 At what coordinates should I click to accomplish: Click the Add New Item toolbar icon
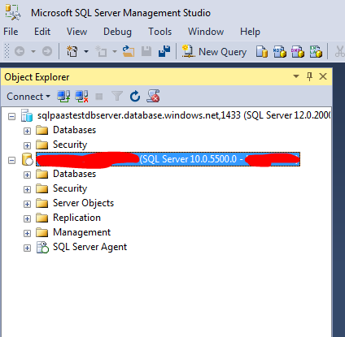101,51
